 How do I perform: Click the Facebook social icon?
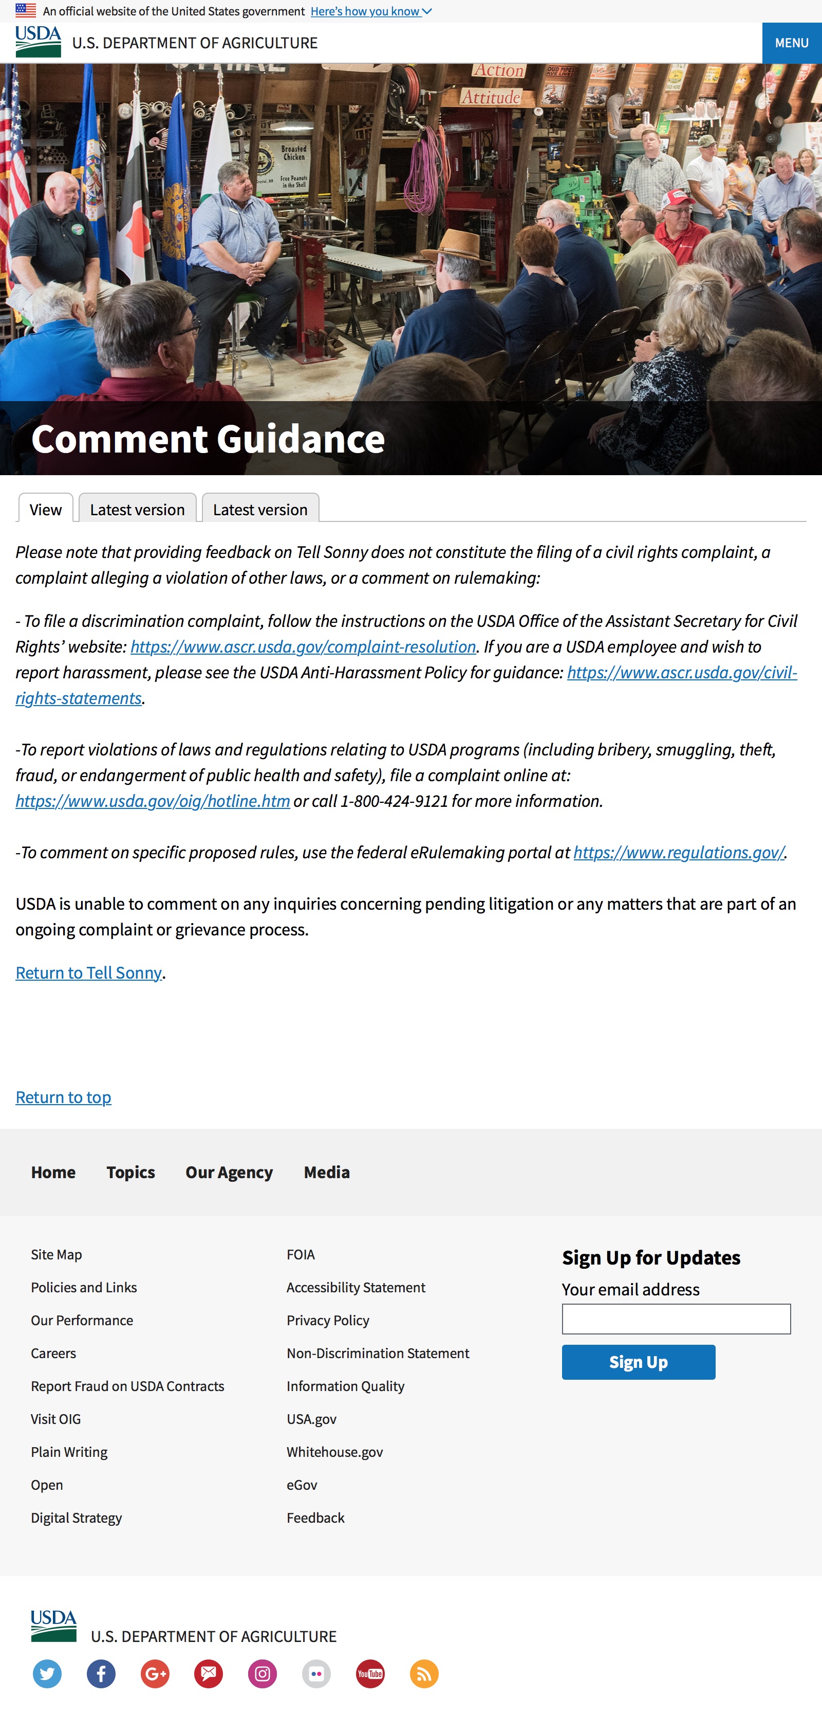[101, 1673]
